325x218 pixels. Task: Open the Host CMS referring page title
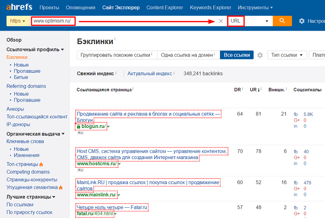[x=152, y=154]
